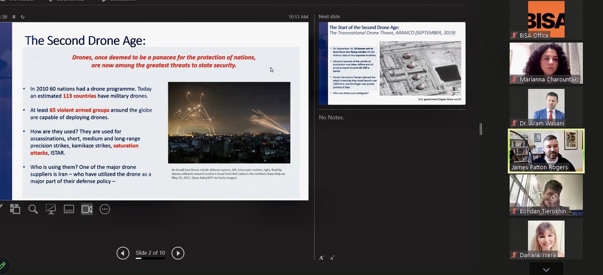Select Daniela Irrera's video tile
603x275 pixels.
(546, 239)
